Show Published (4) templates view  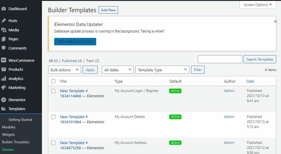click(72, 61)
